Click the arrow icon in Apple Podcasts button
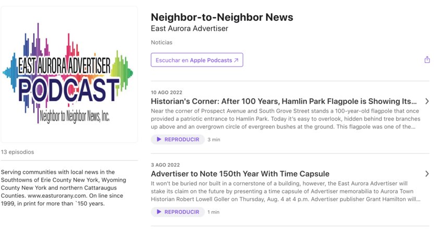This screenshot has width=443, height=231. click(236, 60)
